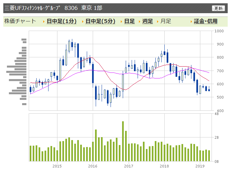Click arrow icon beside 週足

(x=140, y=22)
